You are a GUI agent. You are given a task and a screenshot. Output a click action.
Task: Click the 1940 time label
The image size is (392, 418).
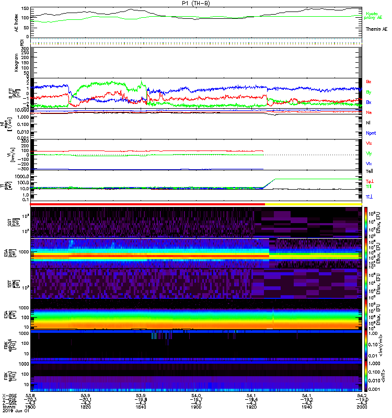(x=307, y=407)
